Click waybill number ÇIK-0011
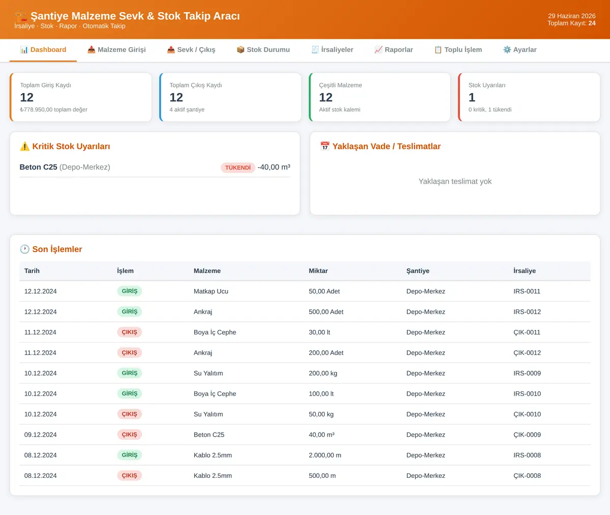This screenshot has width=610, height=515. click(527, 332)
